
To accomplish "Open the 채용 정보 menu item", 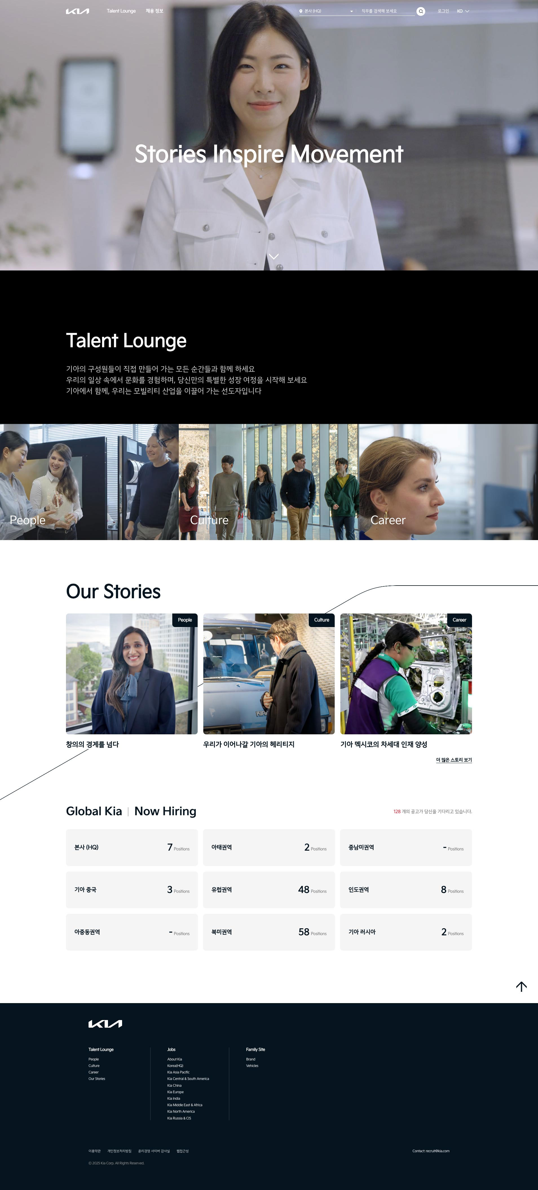I will click(x=155, y=11).
